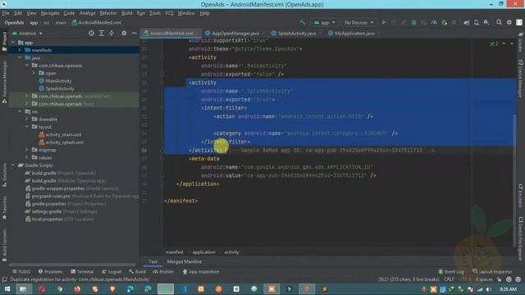Run the app with the green play button
The height and width of the screenshot is (295, 525).
384,22
